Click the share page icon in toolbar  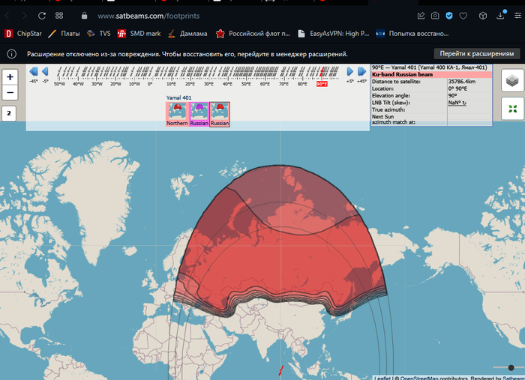pos(421,16)
